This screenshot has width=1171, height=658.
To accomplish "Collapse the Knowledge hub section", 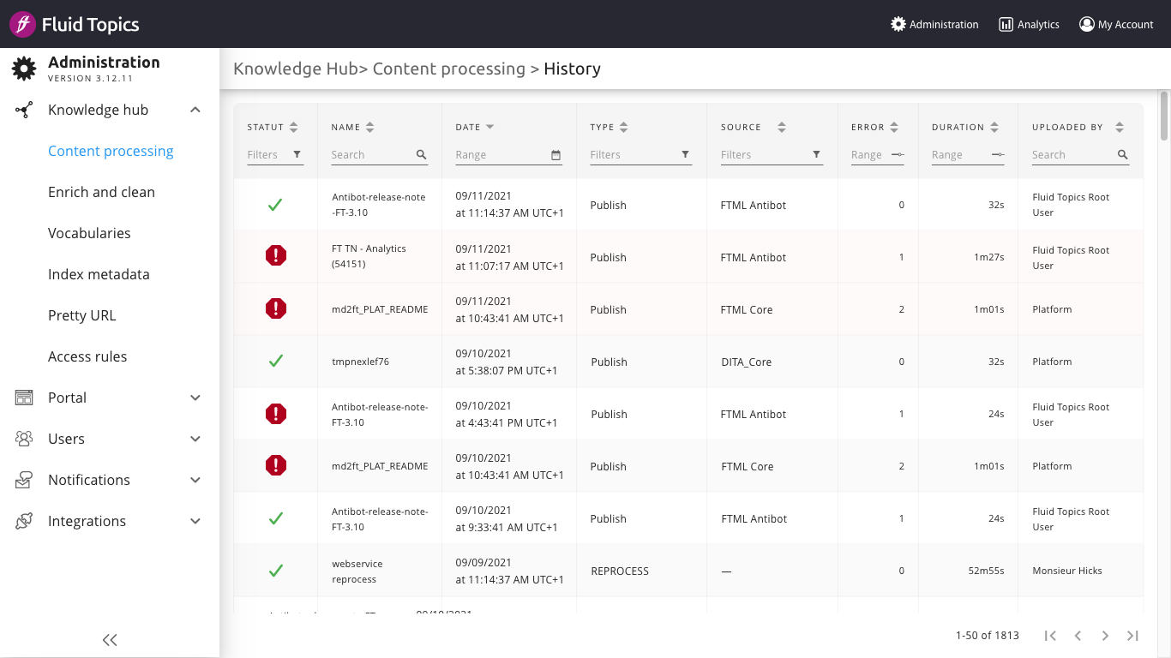I will (195, 110).
